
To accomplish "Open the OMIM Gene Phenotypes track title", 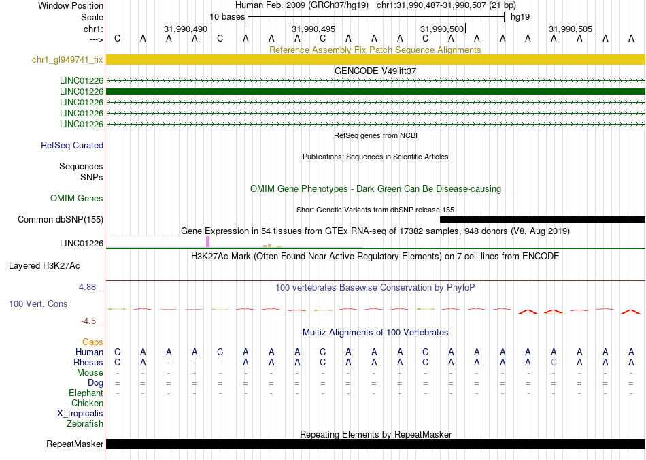I will coord(375,188).
